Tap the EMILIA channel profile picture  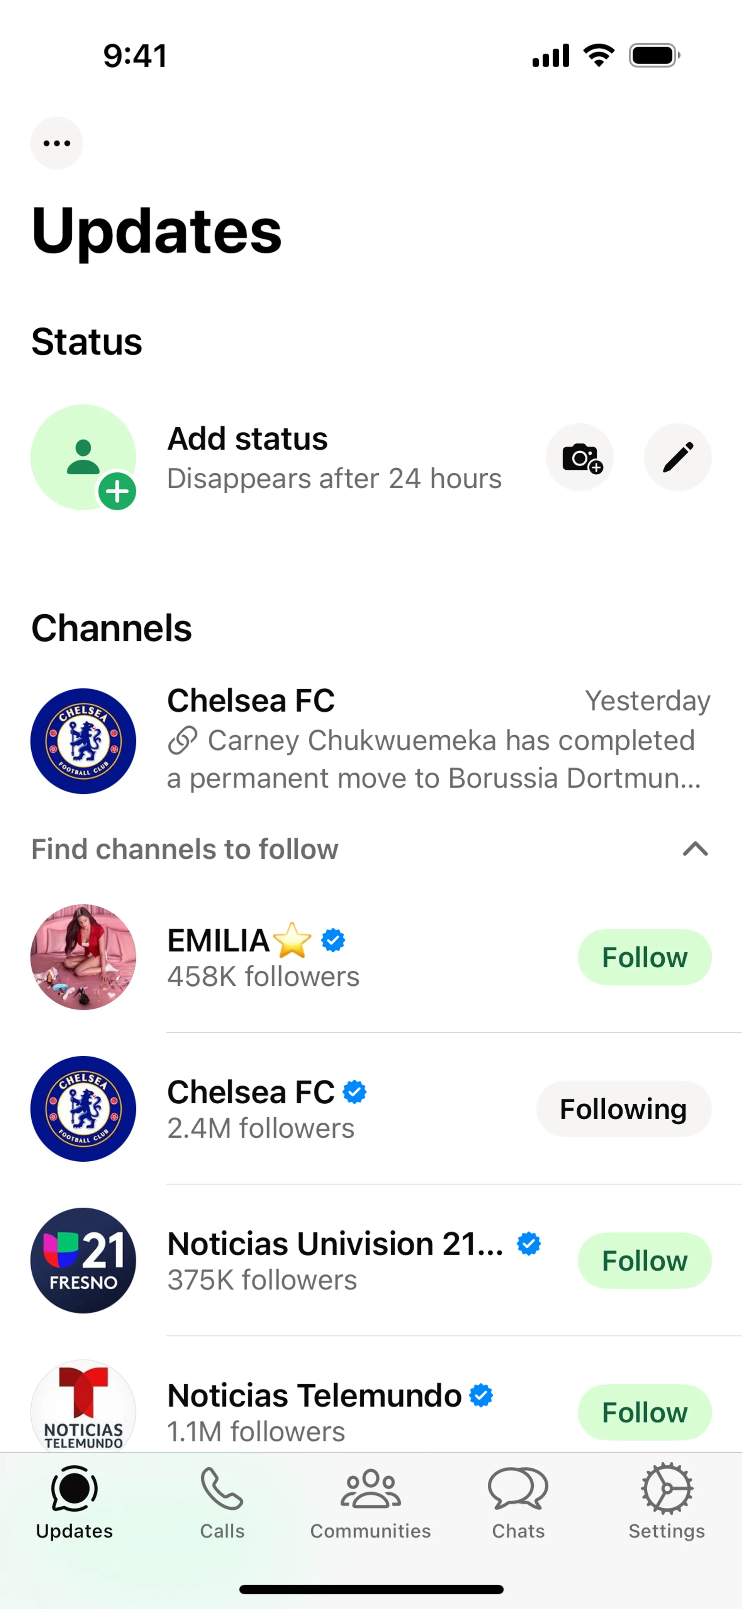pos(84,957)
